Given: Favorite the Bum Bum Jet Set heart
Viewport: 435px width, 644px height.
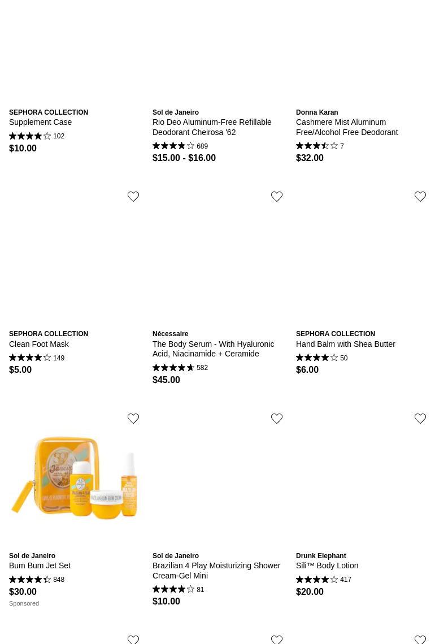Looking at the screenshot, I should click(x=133, y=419).
